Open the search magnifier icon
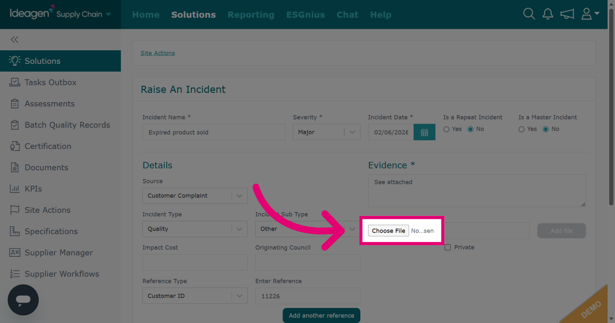This screenshot has width=615, height=323. [x=529, y=14]
